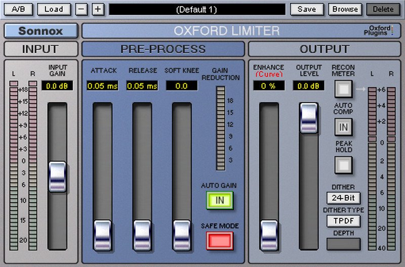Viewport: 405px width, 267px height.
Task: Click the Load button
Action: pyautogui.click(x=54, y=9)
